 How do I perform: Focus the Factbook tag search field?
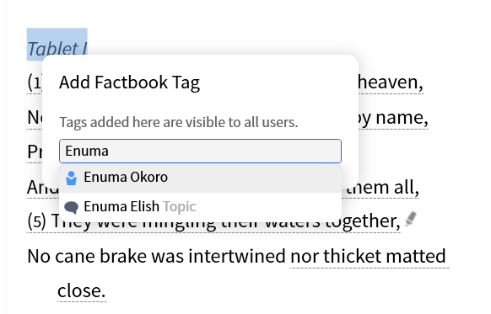pos(201,152)
